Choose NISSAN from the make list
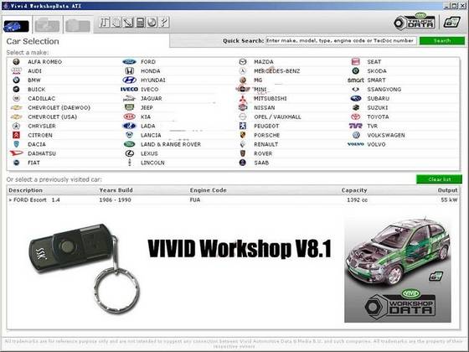The height and width of the screenshot is (352, 469). (x=265, y=107)
